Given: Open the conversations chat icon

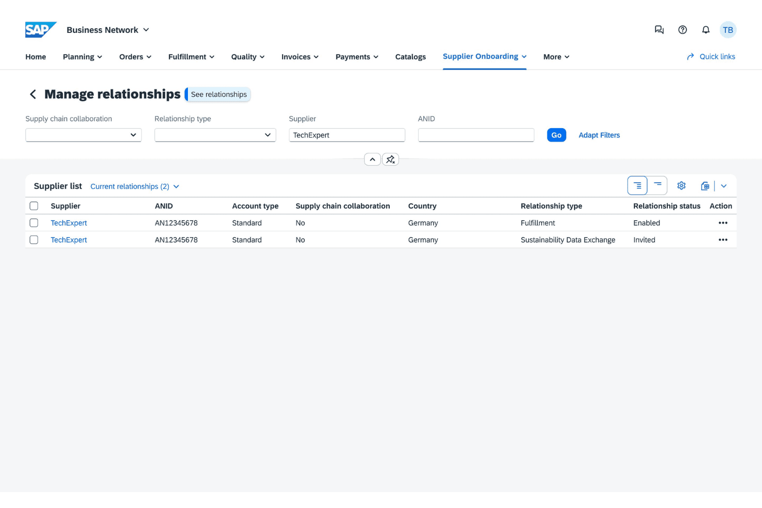Looking at the screenshot, I should click(659, 30).
